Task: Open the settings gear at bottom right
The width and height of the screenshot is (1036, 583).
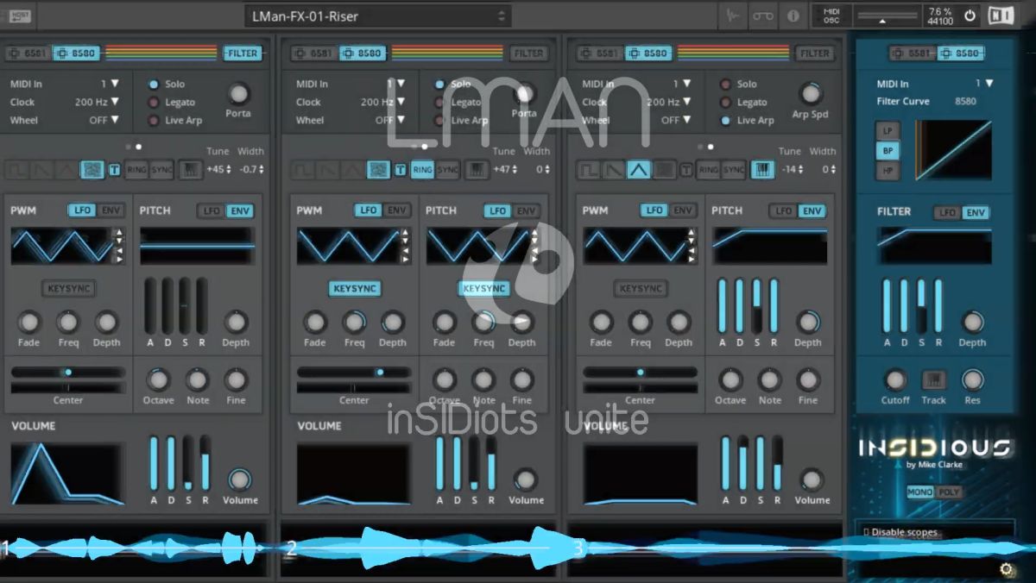Action: [1006, 568]
